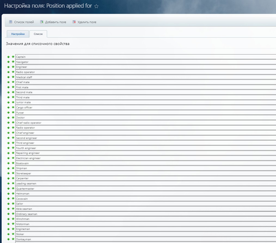Edit the Chief mate value field
The width and height of the screenshot is (276, 243).
146,82
